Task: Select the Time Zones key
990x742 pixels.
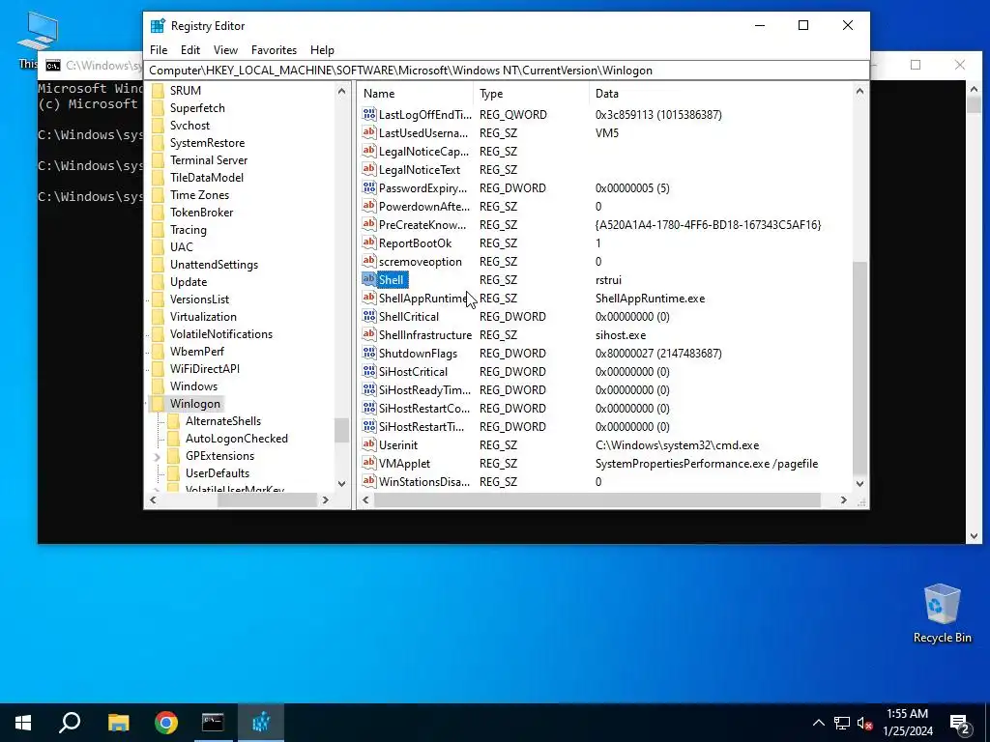Action: click(x=199, y=195)
